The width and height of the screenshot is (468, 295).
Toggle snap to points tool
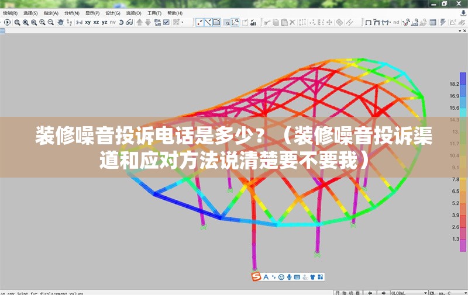pyautogui.click(x=199, y=22)
